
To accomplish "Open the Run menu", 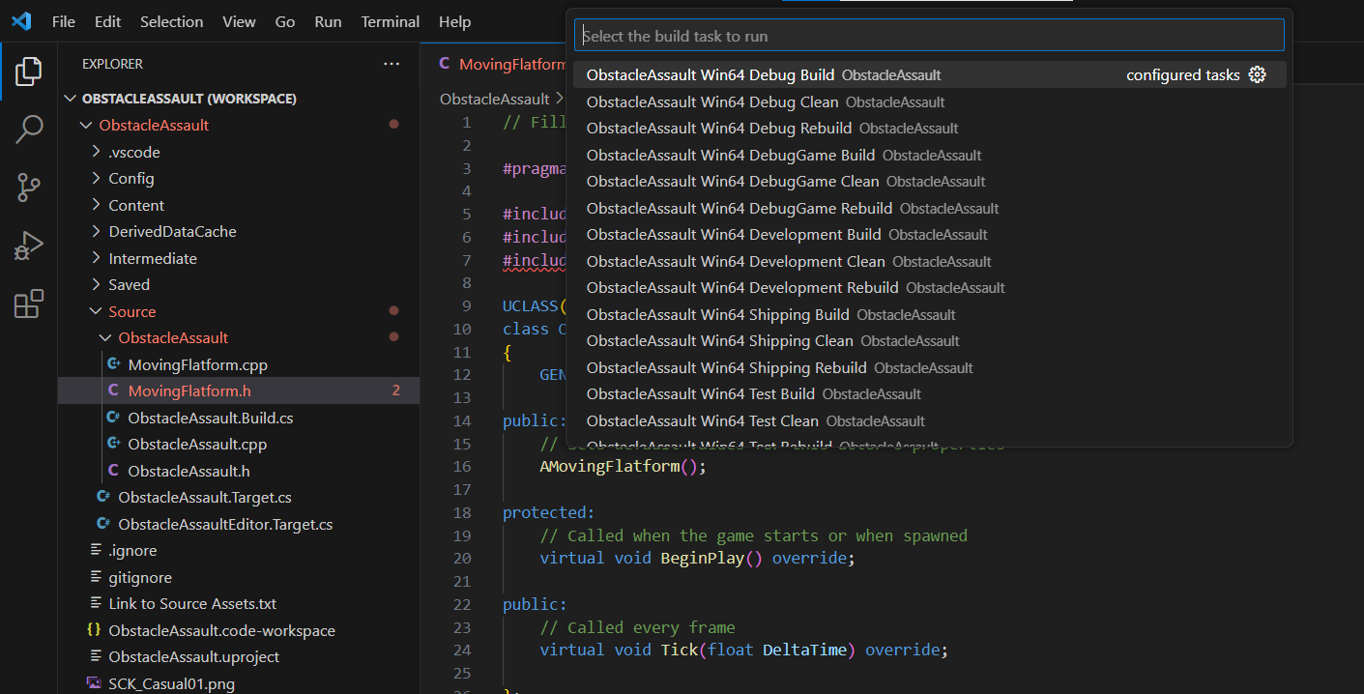I will pyautogui.click(x=328, y=21).
